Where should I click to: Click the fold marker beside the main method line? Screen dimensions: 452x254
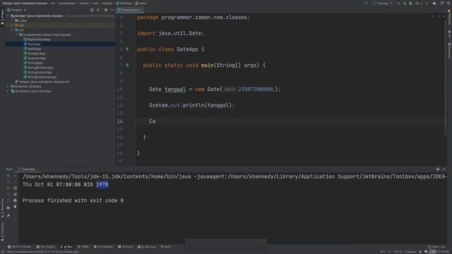point(135,66)
